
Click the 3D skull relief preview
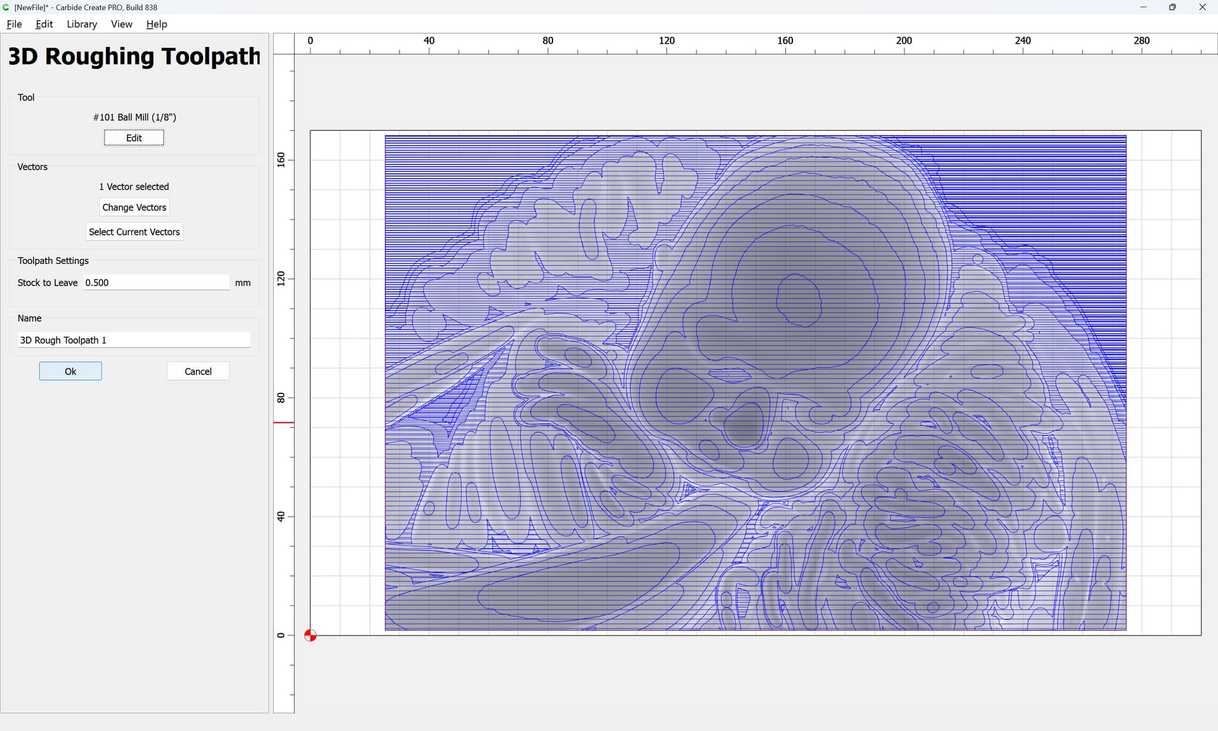pyautogui.click(x=755, y=382)
